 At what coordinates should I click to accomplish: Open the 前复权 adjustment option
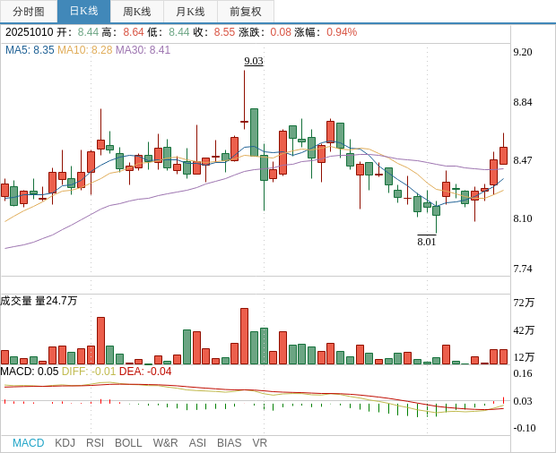tap(246, 12)
